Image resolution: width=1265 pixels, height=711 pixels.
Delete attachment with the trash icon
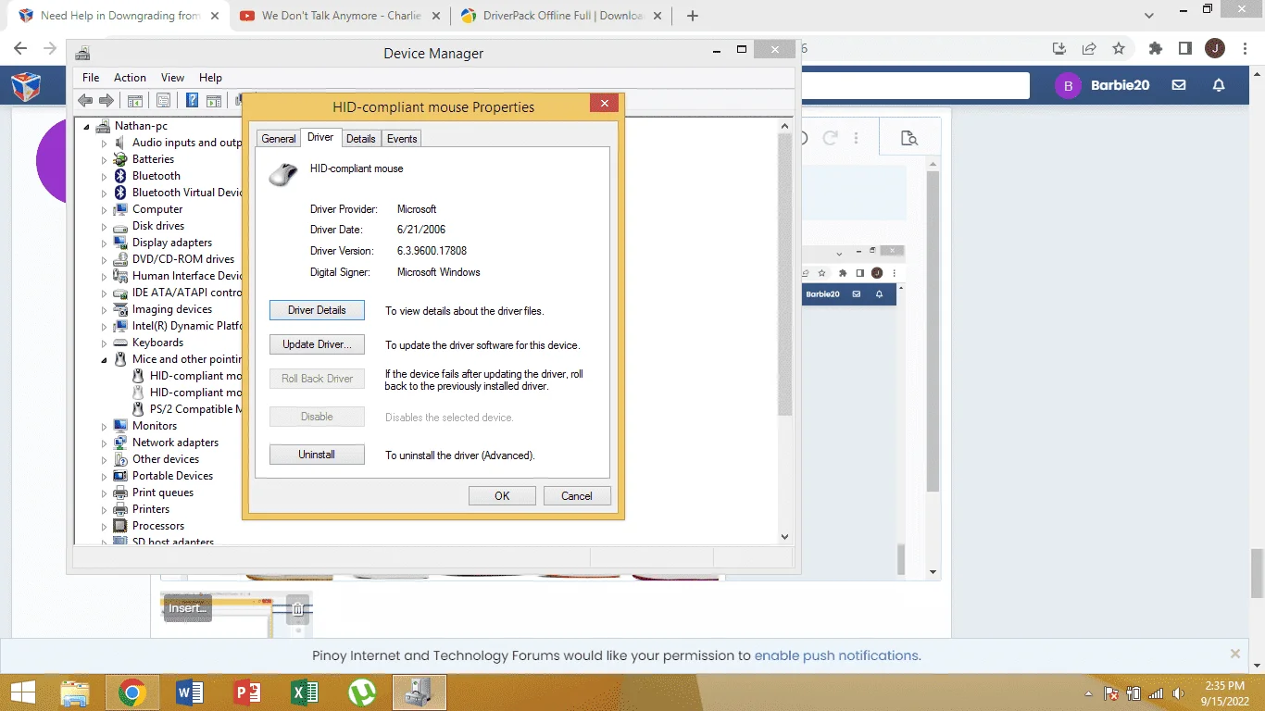click(x=297, y=608)
